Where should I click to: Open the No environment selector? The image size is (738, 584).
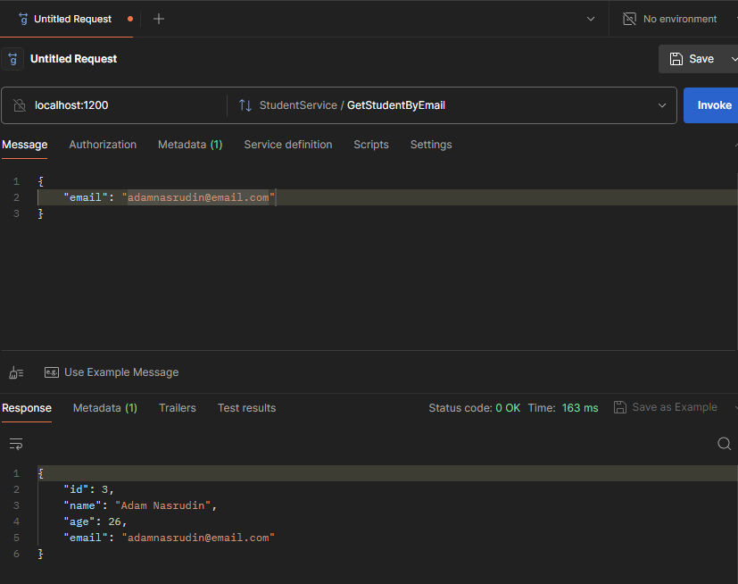680,19
